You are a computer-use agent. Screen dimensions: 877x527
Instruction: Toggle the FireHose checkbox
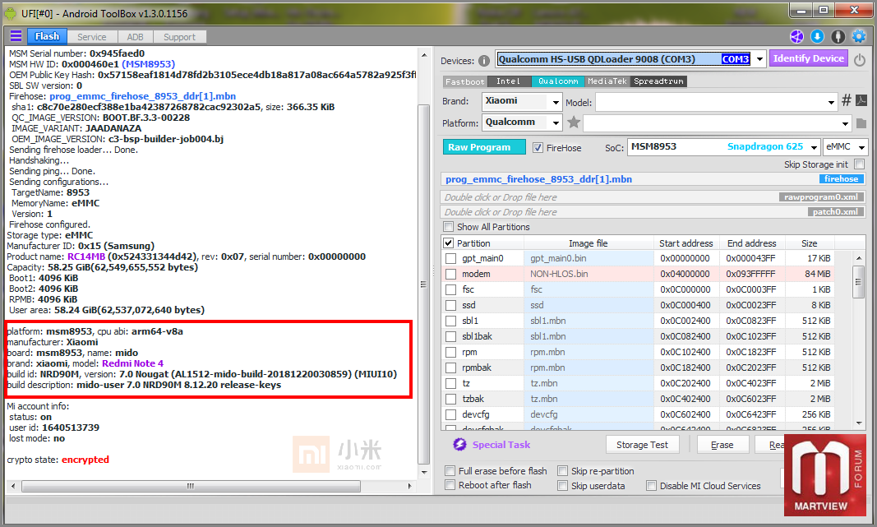[x=538, y=148]
